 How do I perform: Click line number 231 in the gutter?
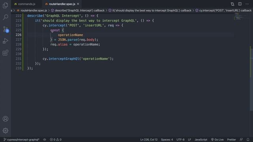[19, 59]
